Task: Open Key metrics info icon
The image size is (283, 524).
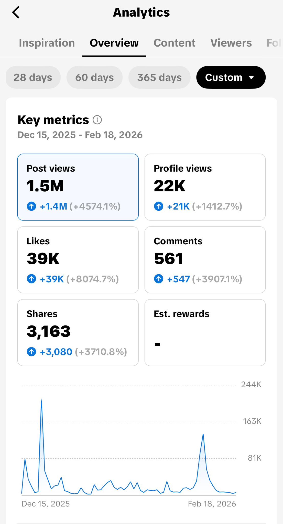Action: click(x=97, y=120)
